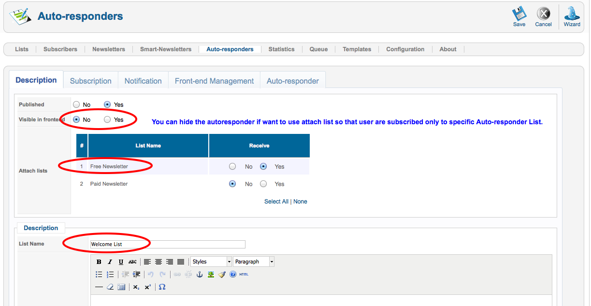Screen dimensions: 591x306
Task: Click the redo arrow icon
Action: (x=162, y=274)
